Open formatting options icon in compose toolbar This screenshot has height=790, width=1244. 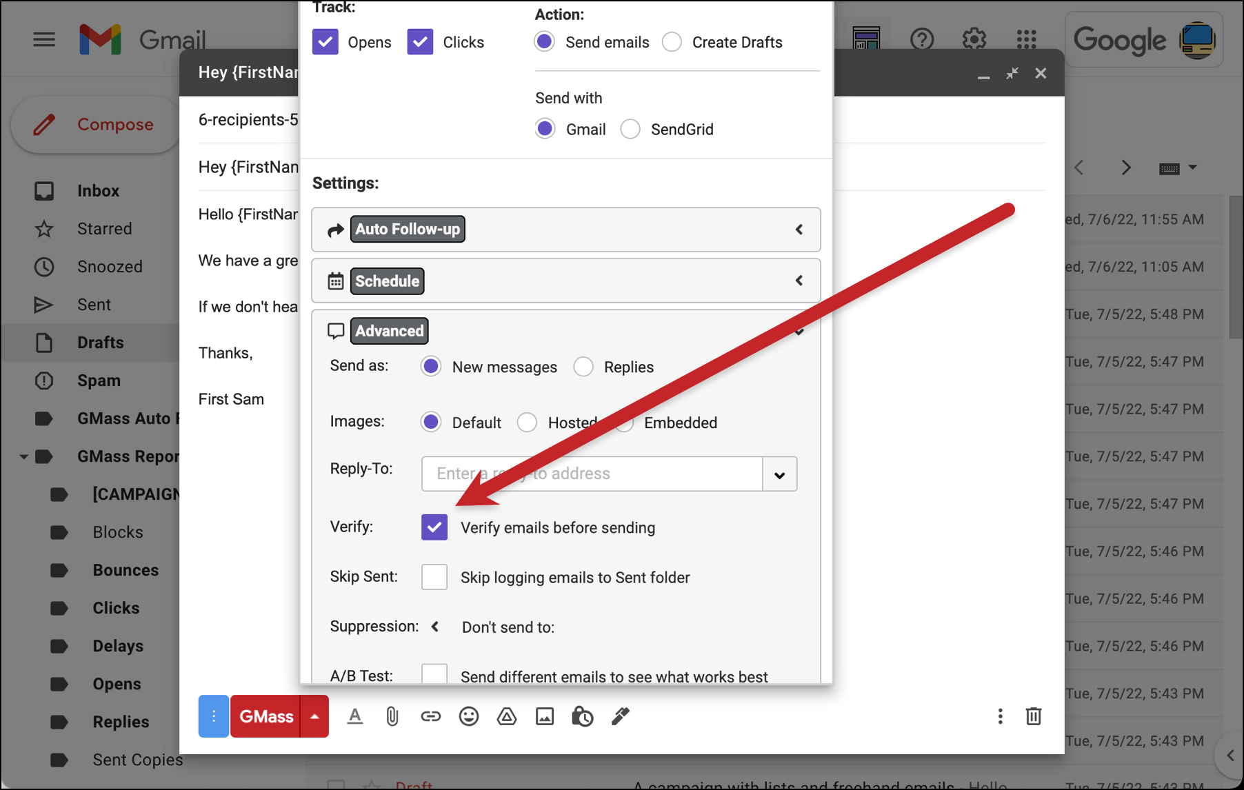coord(355,717)
